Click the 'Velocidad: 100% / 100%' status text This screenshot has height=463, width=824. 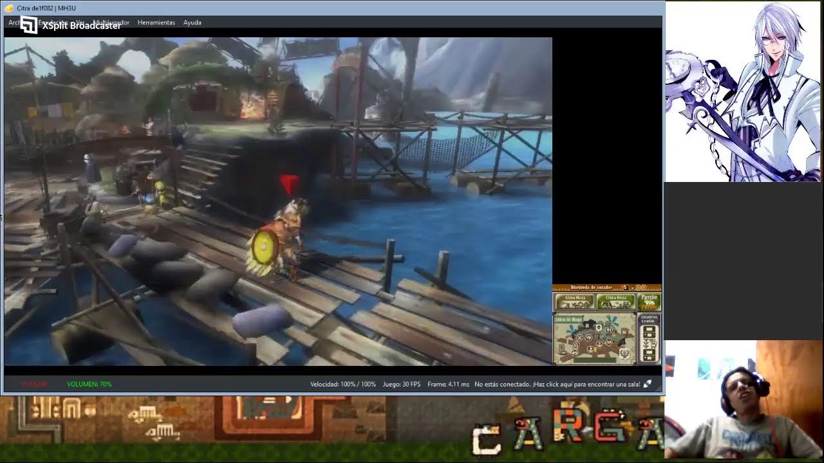[343, 384]
